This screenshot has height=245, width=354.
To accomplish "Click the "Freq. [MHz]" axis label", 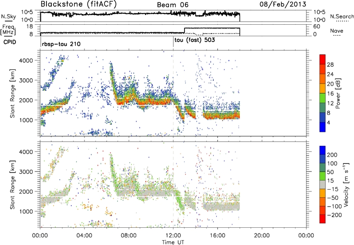I will pos(8,30).
